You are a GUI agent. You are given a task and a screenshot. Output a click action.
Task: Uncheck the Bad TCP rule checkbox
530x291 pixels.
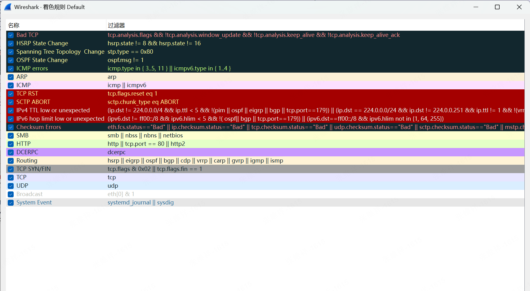pos(11,35)
